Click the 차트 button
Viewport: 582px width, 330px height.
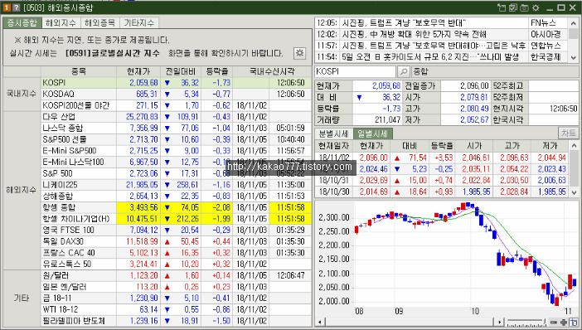(x=568, y=133)
